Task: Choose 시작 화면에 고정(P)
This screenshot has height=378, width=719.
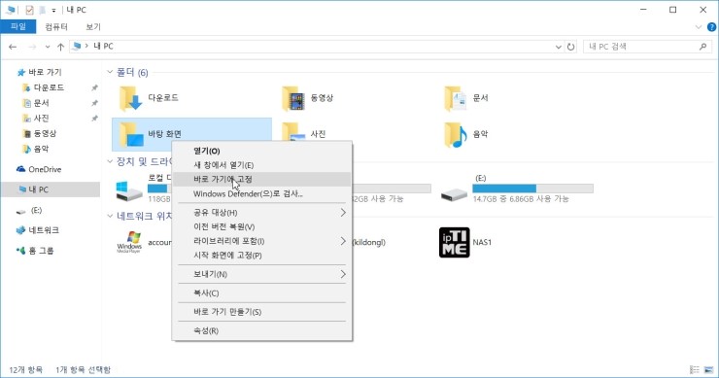Action: tap(261, 255)
